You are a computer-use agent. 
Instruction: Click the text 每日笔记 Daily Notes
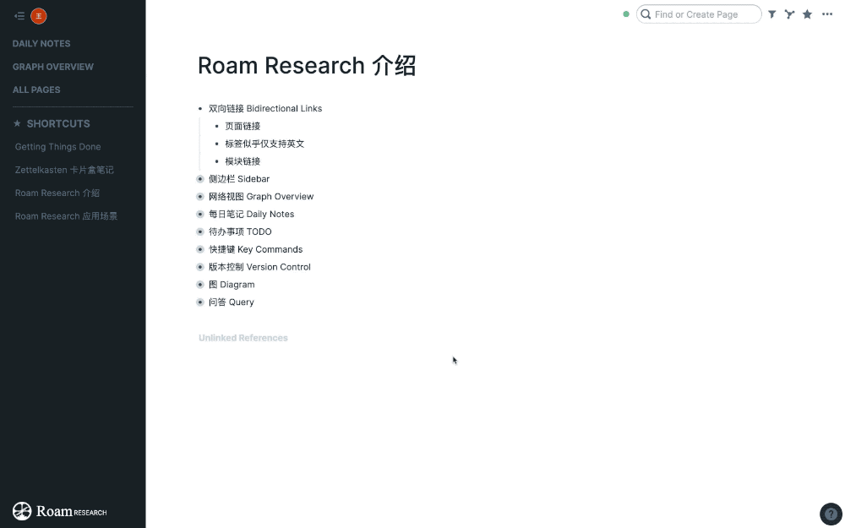(251, 214)
